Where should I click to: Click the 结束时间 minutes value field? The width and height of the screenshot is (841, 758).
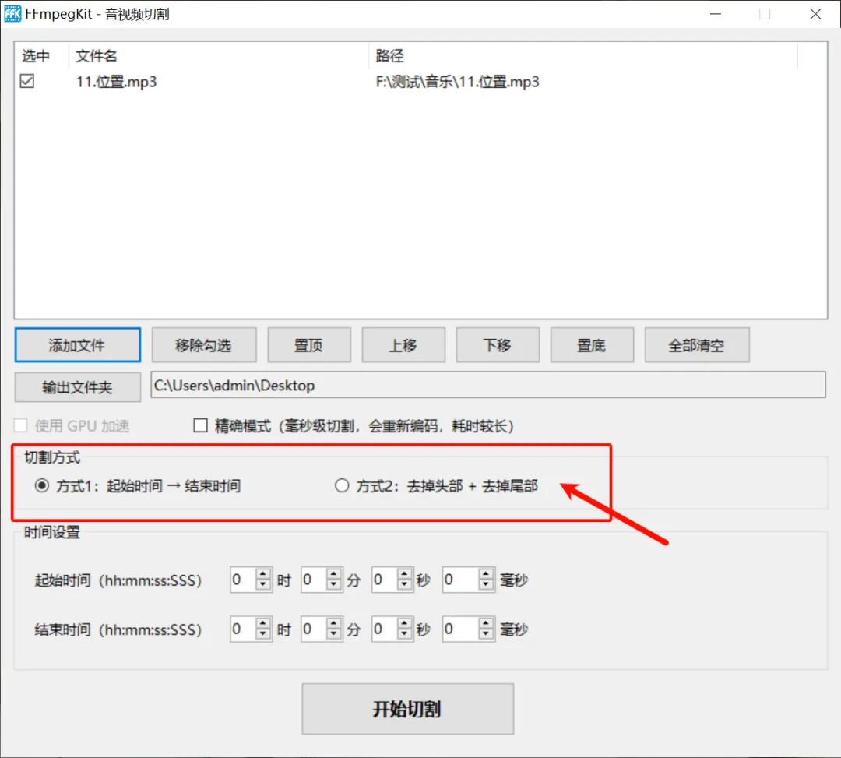(x=315, y=629)
